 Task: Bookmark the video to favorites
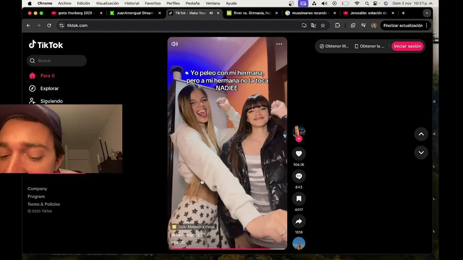tap(299, 199)
